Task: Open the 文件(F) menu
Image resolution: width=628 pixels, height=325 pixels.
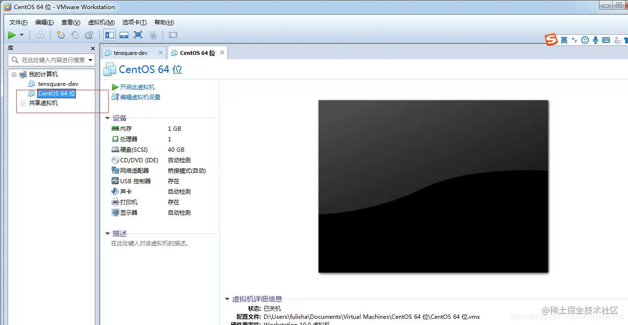Action: 19,22
